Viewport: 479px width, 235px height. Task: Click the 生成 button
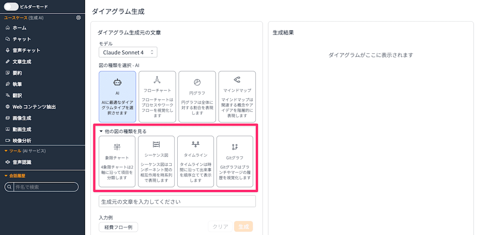coord(243,227)
